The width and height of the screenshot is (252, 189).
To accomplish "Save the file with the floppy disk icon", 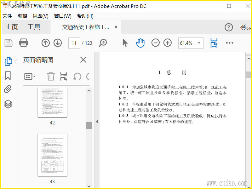I will coord(9,43).
